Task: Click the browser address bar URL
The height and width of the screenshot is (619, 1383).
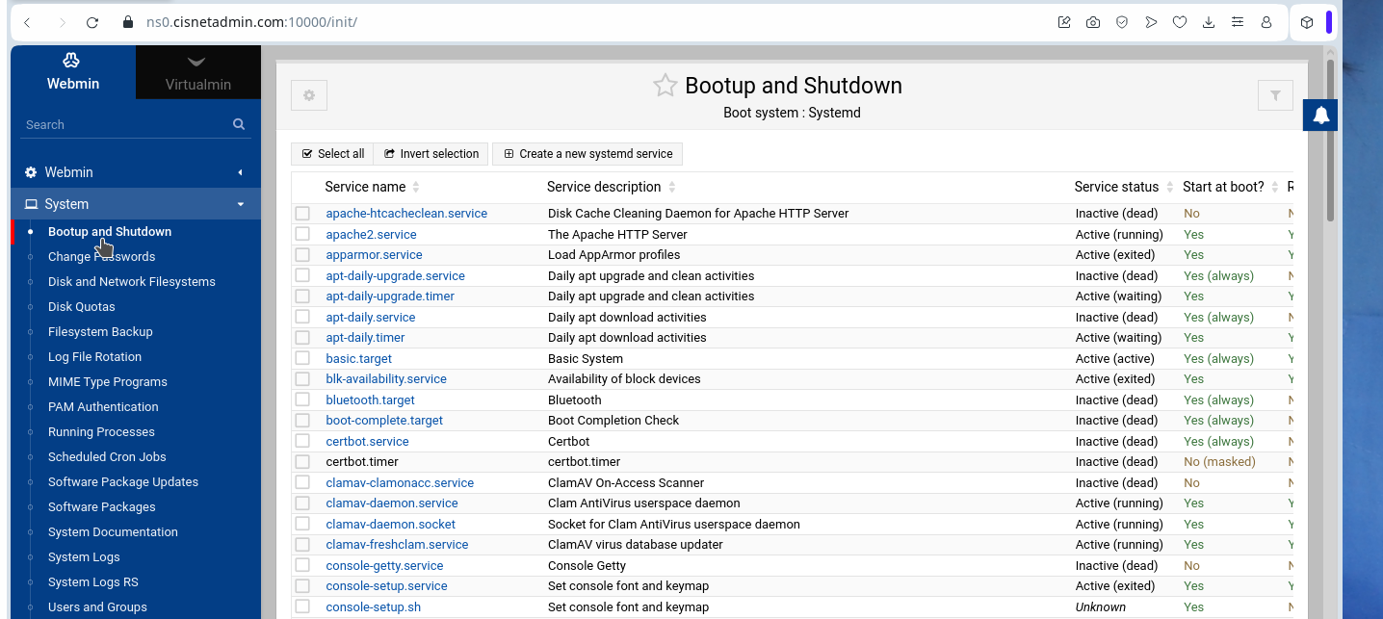Action: [251, 22]
